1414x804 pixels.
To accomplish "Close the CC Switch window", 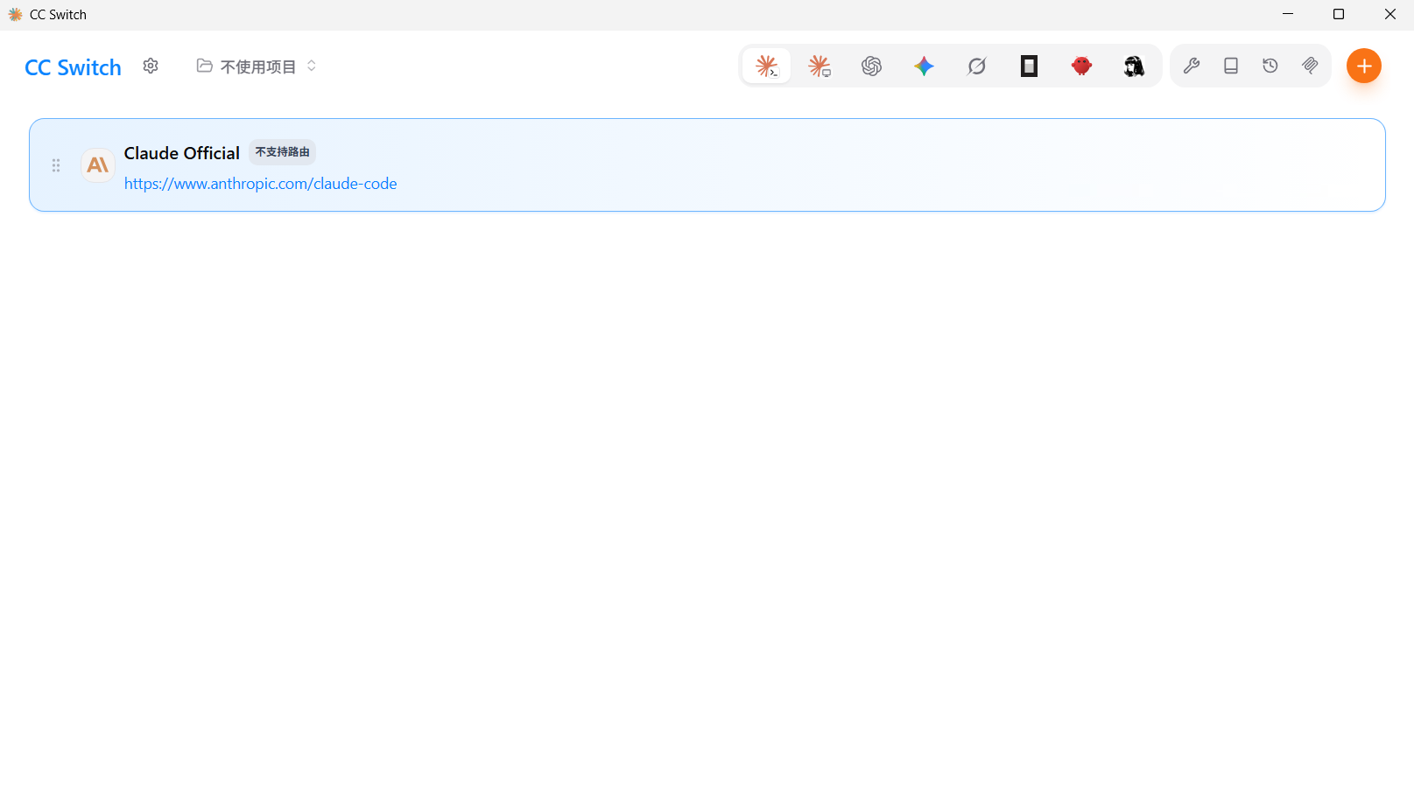I will pyautogui.click(x=1389, y=14).
